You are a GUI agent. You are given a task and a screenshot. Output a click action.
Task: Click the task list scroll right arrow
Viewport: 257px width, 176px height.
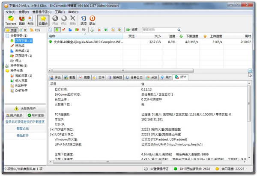click(x=250, y=70)
